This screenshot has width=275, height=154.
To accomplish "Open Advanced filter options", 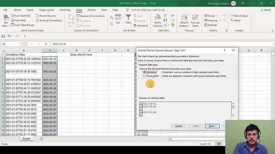I will coord(141,26).
